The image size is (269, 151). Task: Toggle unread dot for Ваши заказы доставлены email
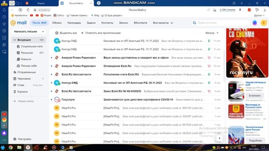pyautogui.click(x=51, y=58)
